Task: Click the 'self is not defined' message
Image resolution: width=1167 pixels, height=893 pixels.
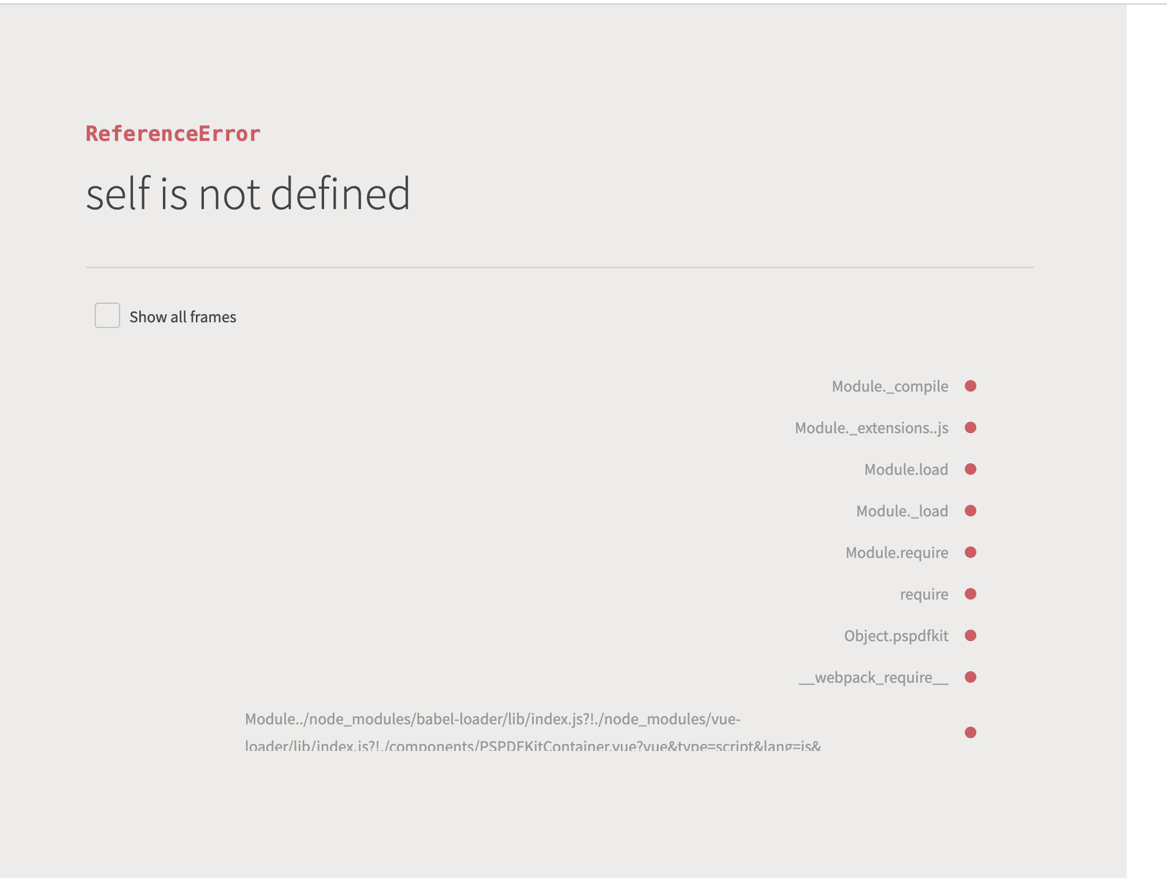Action: (x=248, y=194)
